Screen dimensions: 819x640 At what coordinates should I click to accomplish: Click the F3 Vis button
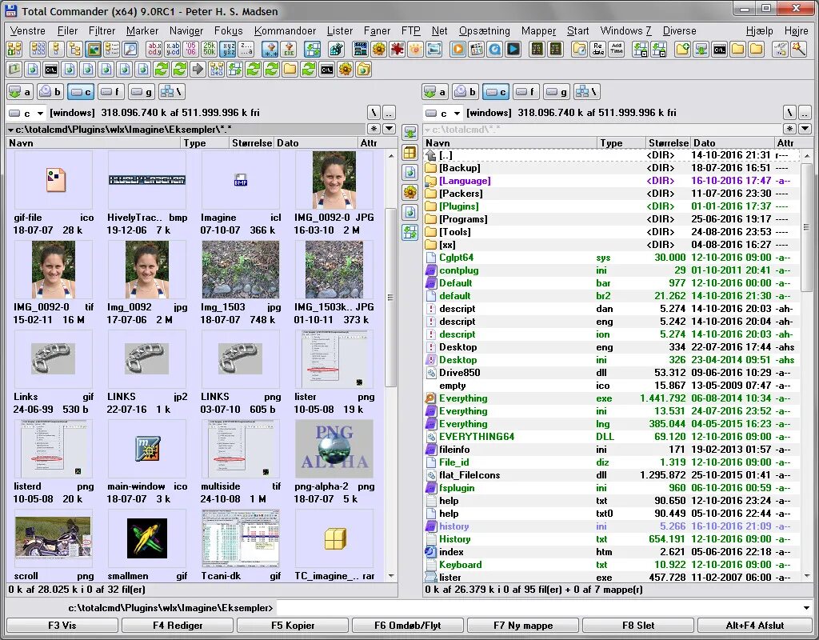[x=62, y=626]
